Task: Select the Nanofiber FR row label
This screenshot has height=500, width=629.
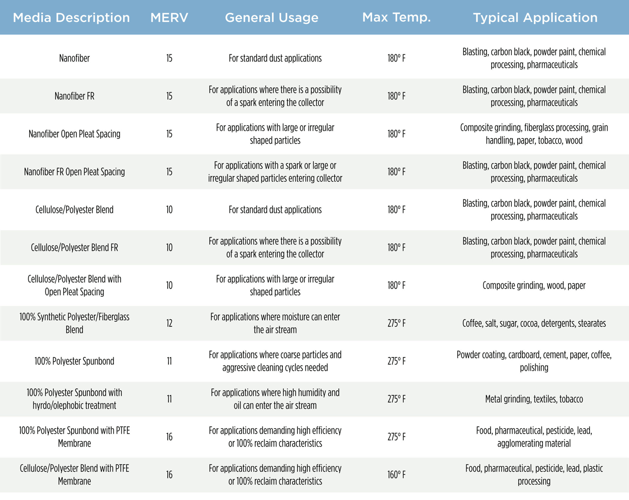Action: (x=74, y=96)
